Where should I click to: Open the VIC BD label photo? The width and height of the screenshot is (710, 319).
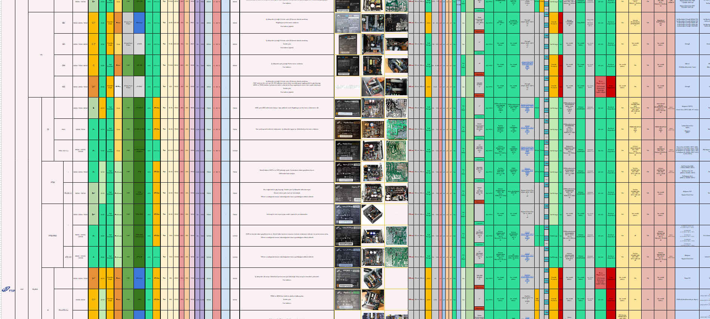pos(348,23)
